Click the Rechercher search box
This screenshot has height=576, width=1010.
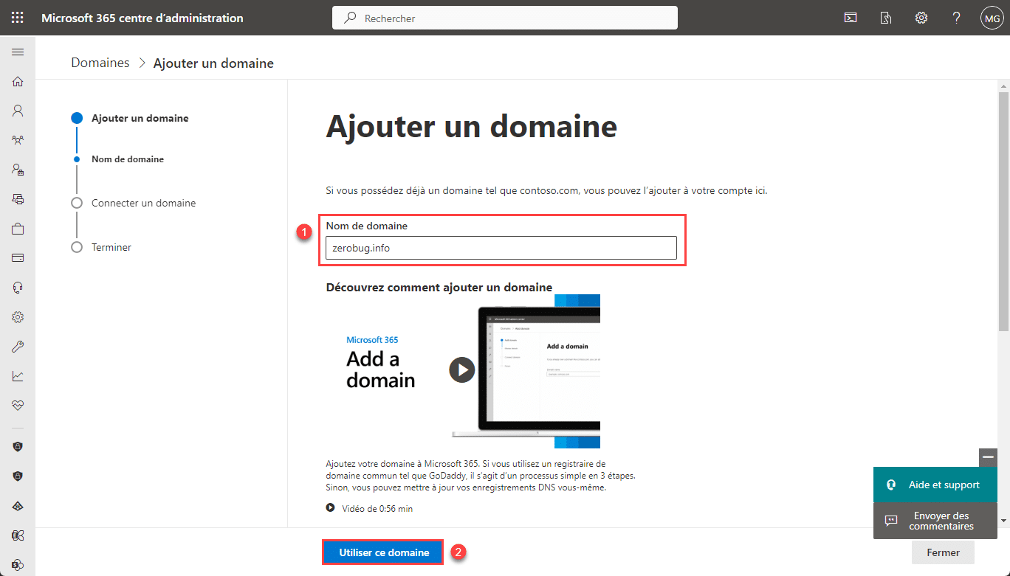505,18
